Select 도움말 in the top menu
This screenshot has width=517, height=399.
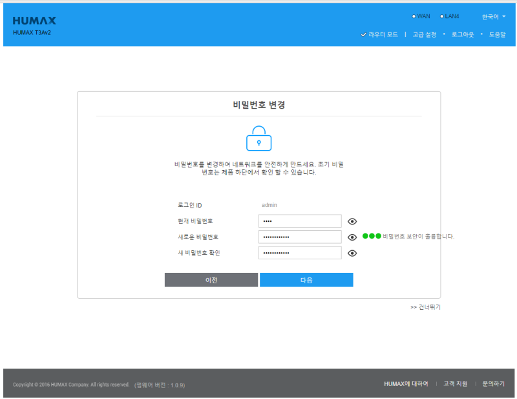[496, 35]
